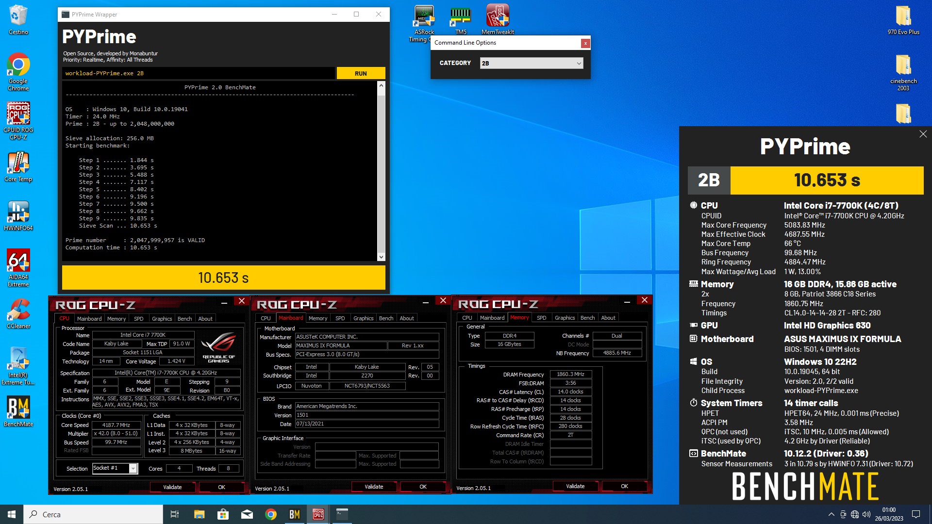
Task: Click the 10.653 s result banner
Action: [x=223, y=278]
